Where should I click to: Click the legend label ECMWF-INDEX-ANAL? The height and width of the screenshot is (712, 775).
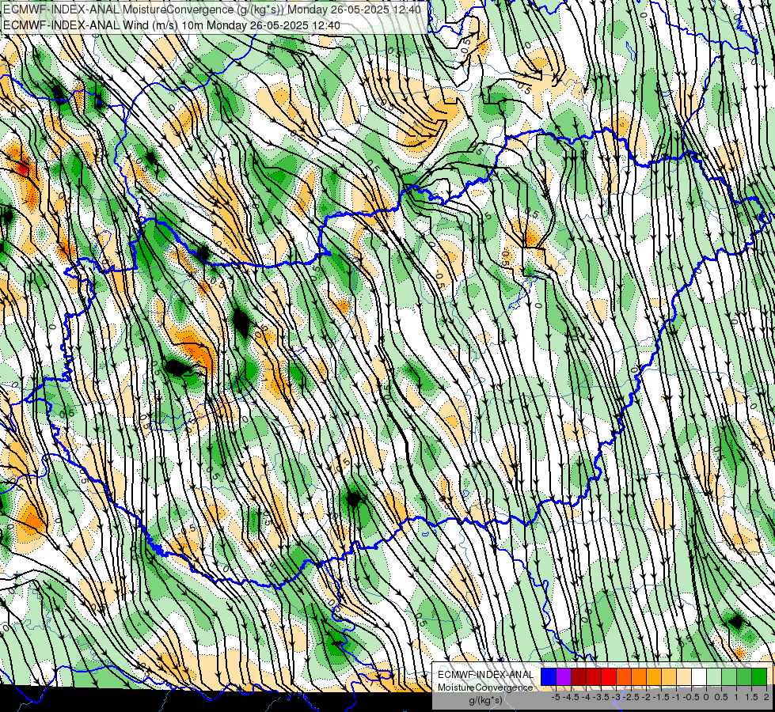coord(486,675)
